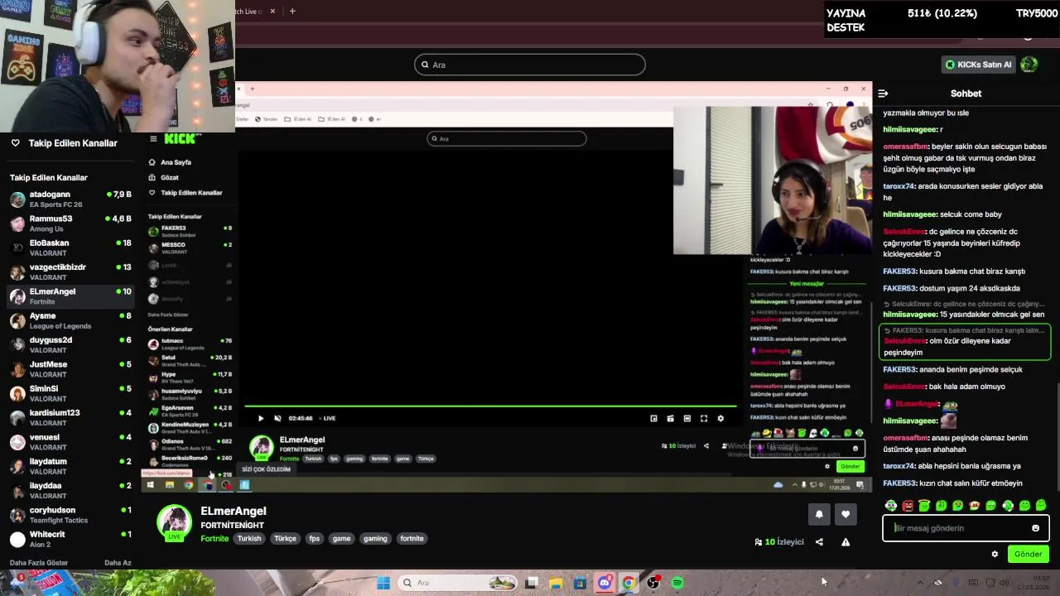Open the report warning triangle icon
Screen dimensions: 1060x596
tap(846, 542)
